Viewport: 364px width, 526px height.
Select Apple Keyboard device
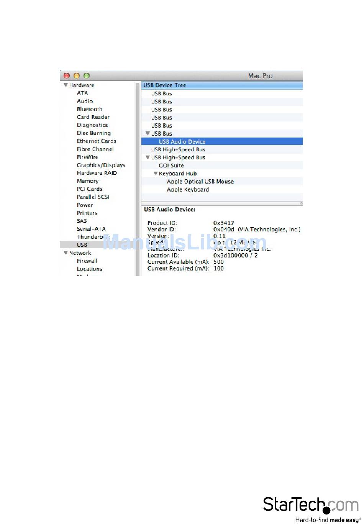coord(188,190)
